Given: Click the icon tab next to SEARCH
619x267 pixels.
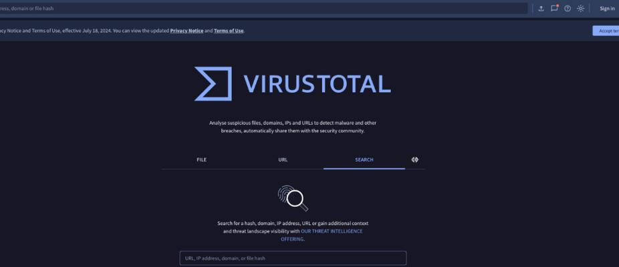Looking at the screenshot, I should [415, 160].
